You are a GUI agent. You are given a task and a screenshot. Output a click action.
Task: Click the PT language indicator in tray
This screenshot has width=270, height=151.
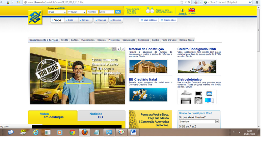pyautogui.click(x=234, y=132)
